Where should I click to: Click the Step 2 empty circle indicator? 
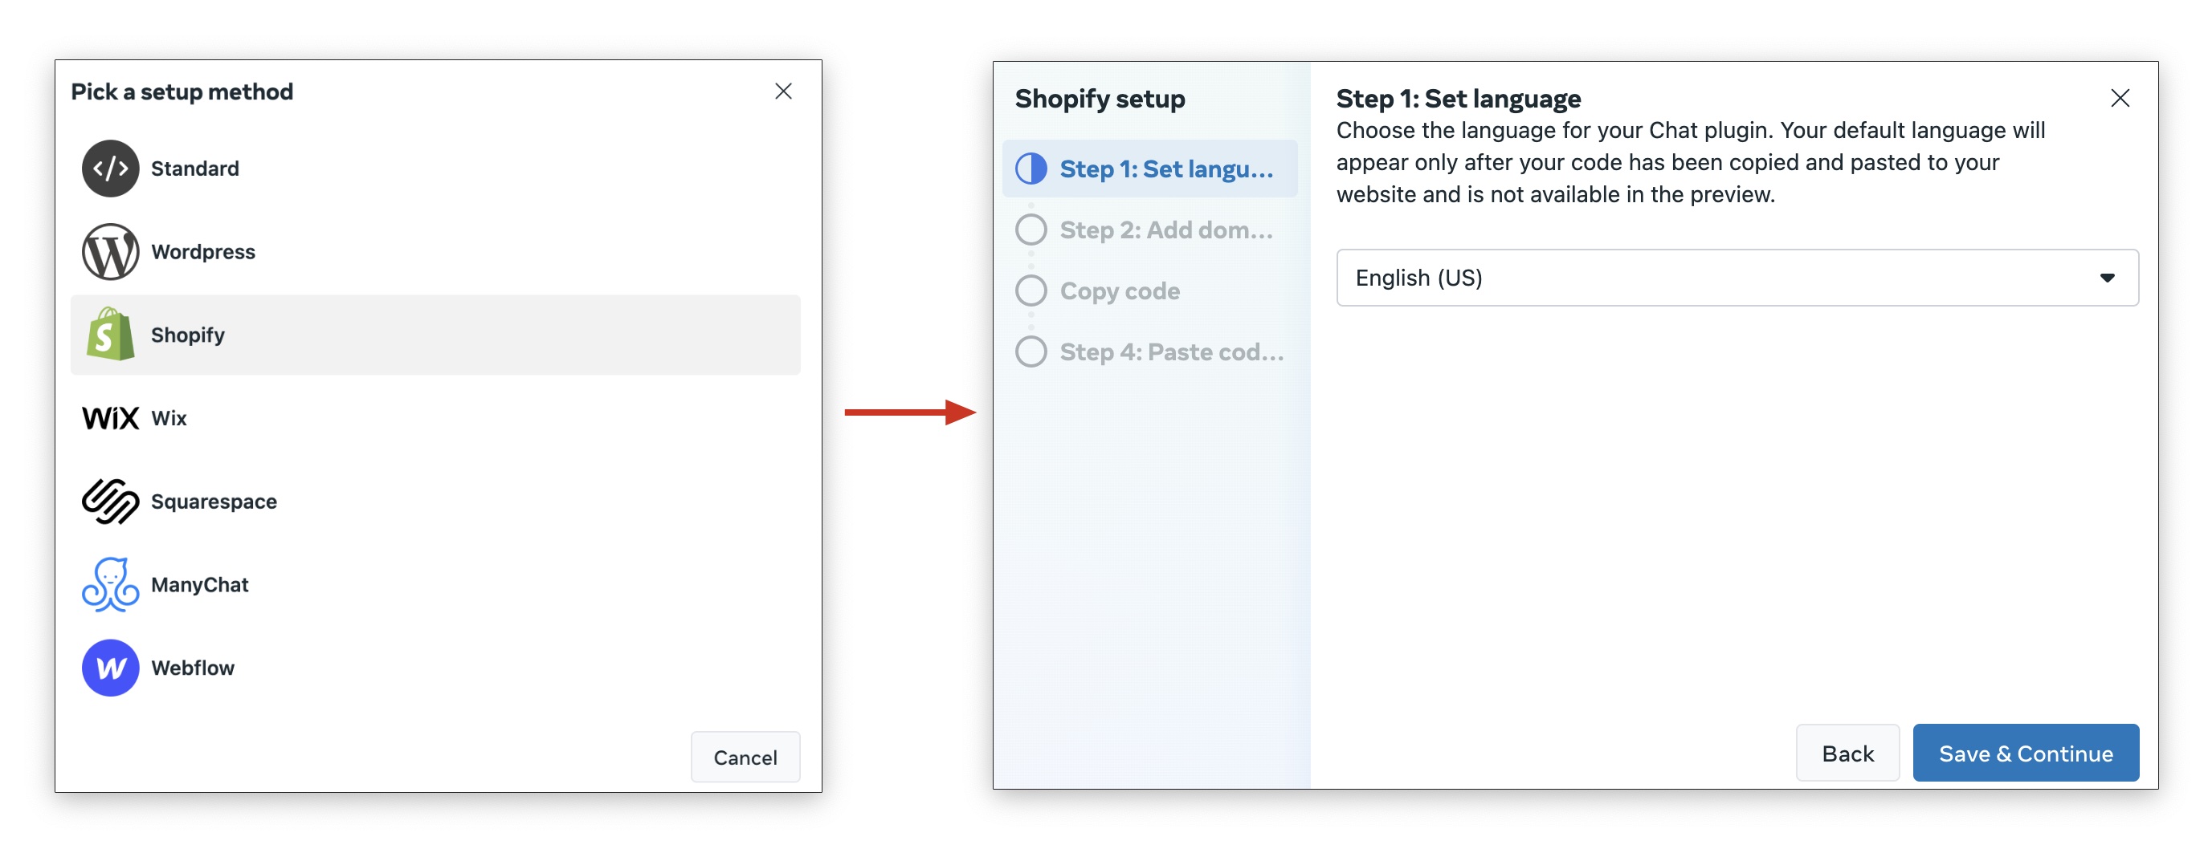[1031, 230]
